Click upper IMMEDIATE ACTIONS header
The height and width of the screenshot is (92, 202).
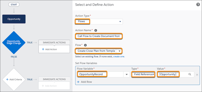54,42
